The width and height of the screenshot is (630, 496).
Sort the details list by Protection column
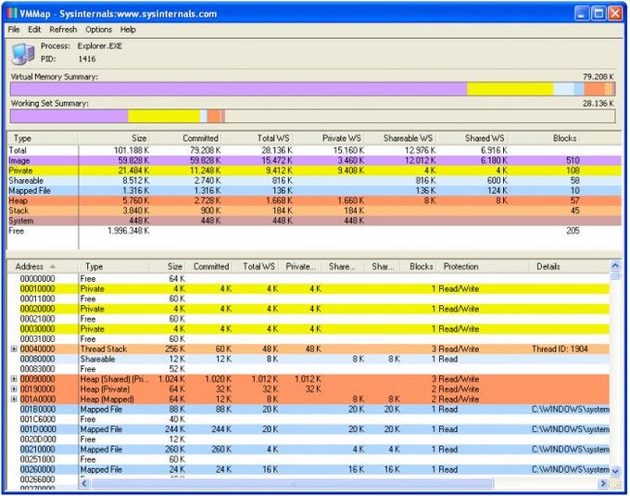coord(484,266)
